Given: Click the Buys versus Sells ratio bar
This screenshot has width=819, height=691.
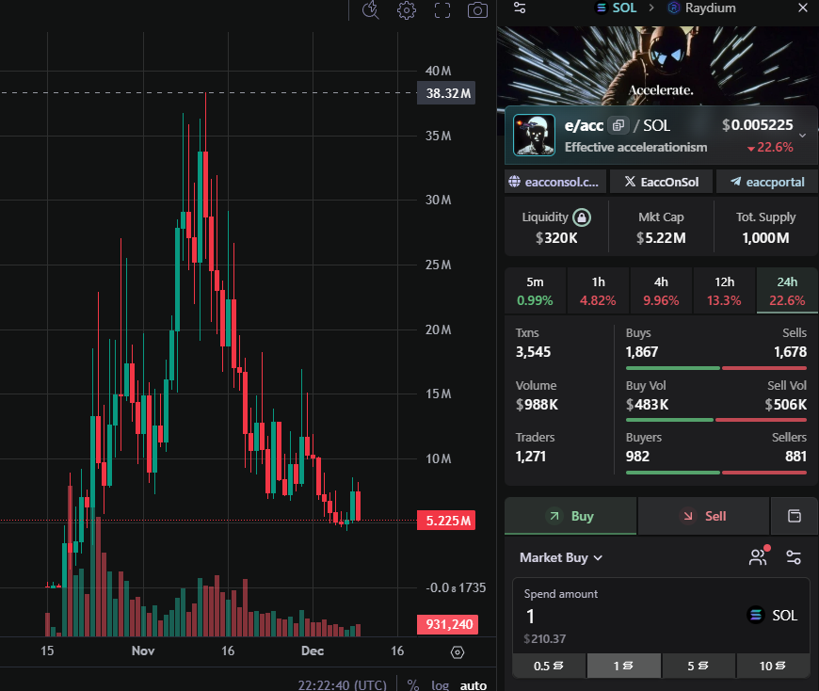Looking at the screenshot, I should click(x=716, y=368).
